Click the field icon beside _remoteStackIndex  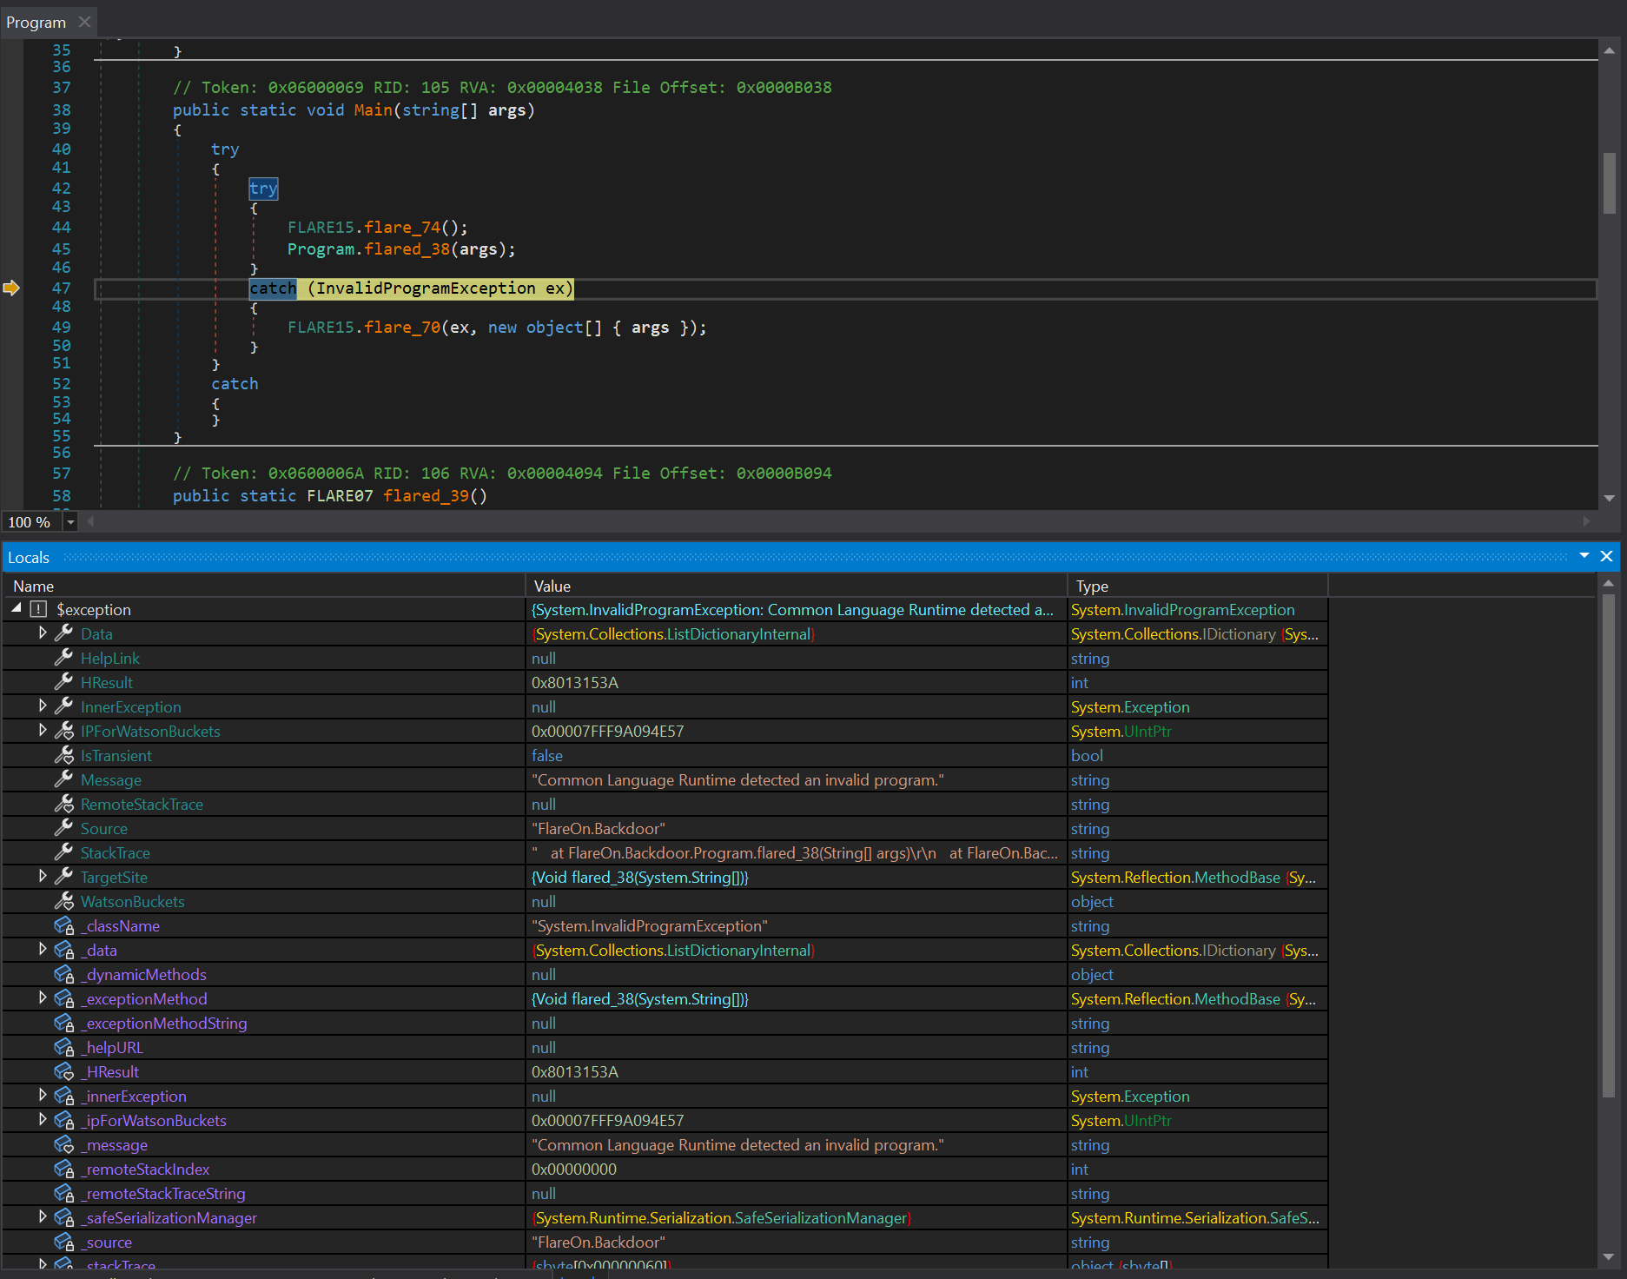(63, 1169)
